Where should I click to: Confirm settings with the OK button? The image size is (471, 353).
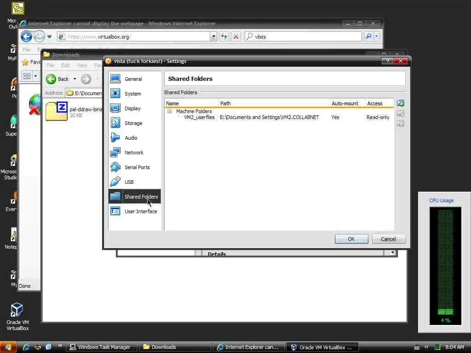[x=351, y=239]
